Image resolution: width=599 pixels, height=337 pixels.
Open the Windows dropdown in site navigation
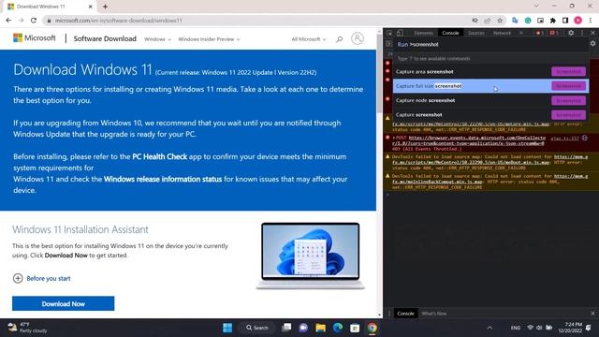pos(157,39)
